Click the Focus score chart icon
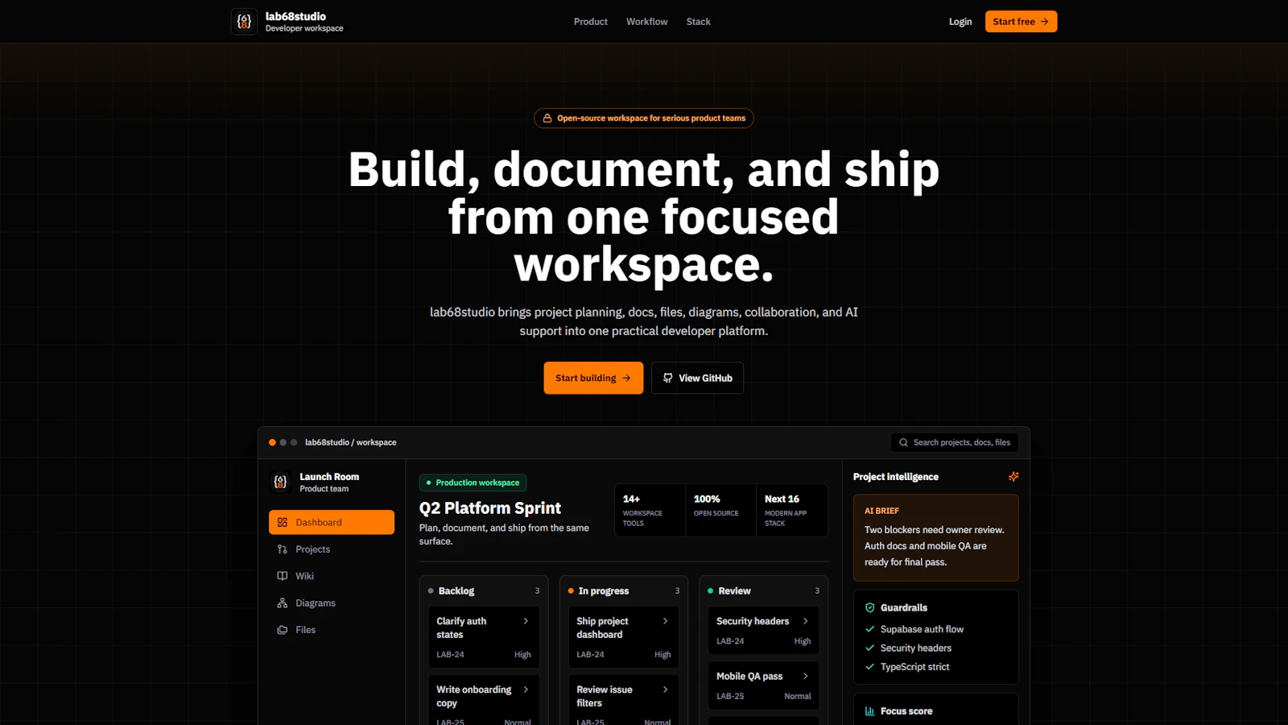The image size is (1288, 725). coord(870,711)
